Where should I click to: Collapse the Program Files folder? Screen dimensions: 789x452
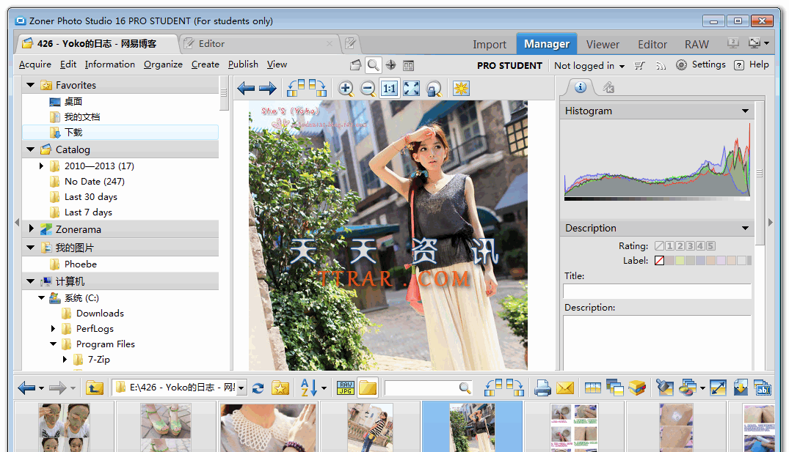54,344
